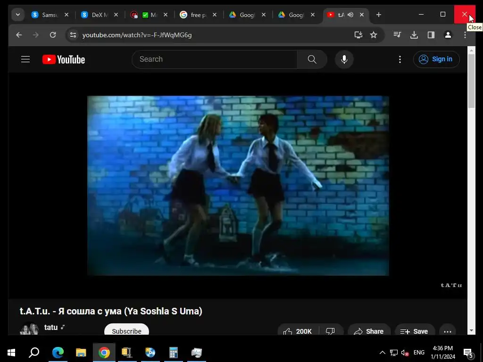Screen dimensions: 483x362
Task: Open the notification center icon
Action: click(468, 353)
